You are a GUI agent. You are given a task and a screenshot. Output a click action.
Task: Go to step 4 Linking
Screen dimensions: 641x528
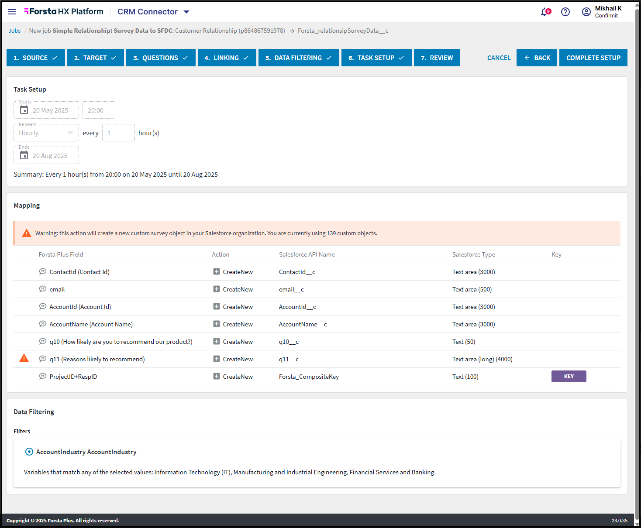click(x=227, y=58)
